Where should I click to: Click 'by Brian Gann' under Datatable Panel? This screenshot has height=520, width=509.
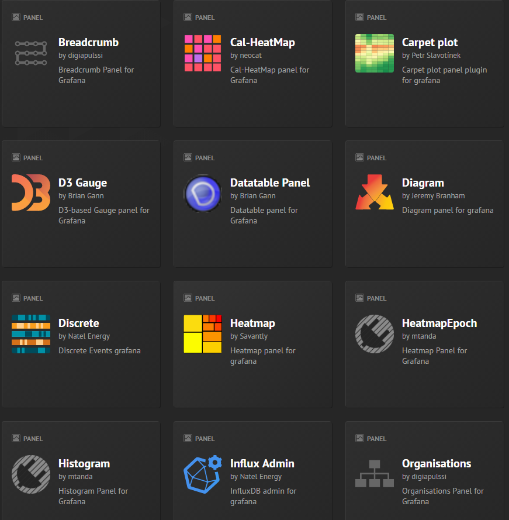pyautogui.click(x=253, y=196)
